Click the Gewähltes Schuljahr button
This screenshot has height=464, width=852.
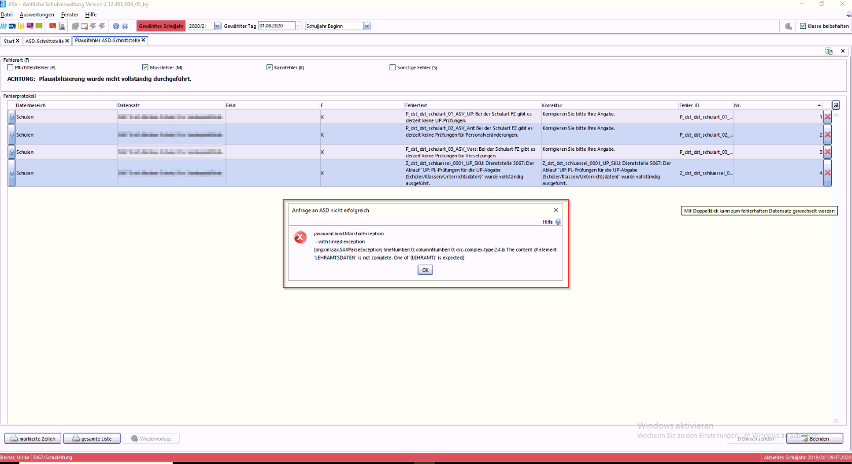pos(161,26)
